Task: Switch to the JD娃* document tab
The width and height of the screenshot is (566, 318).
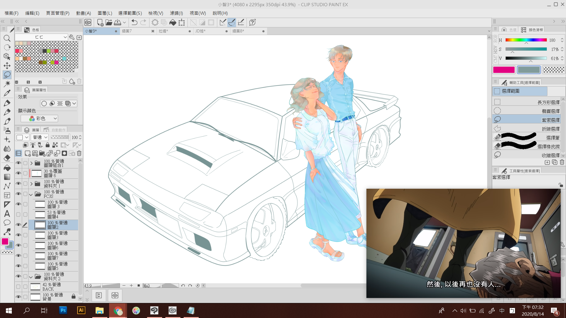Action: [x=211, y=31]
